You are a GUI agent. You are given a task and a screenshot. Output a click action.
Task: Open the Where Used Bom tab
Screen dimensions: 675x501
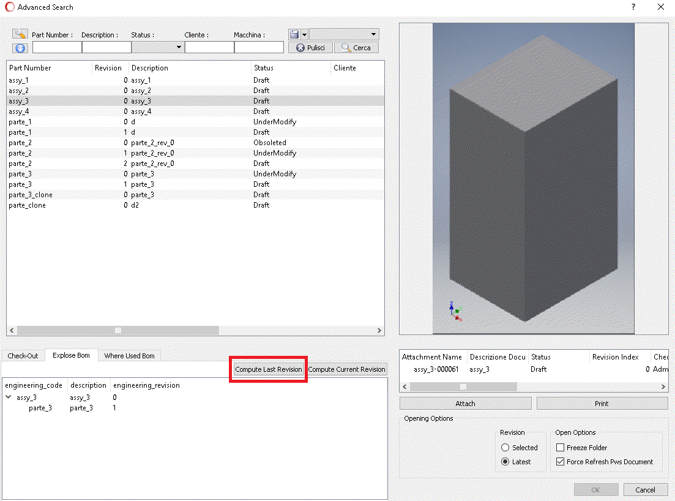coord(129,355)
